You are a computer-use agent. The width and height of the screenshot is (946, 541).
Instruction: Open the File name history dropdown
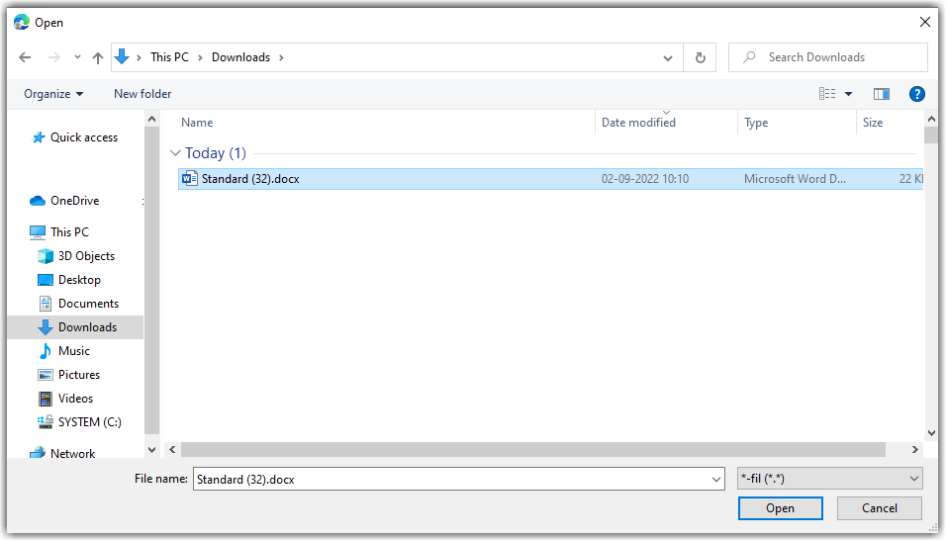click(716, 480)
